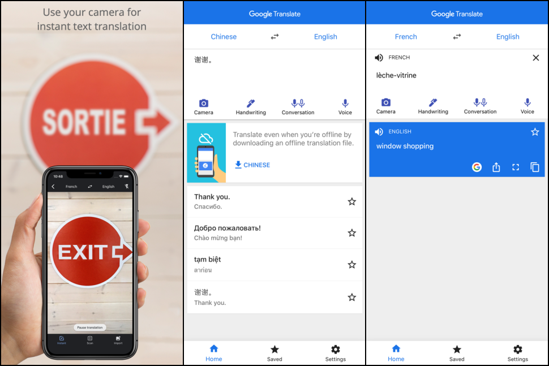Swap languages in the phone mockup camera
The width and height of the screenshot is (549, 366).
coord(90,187)
